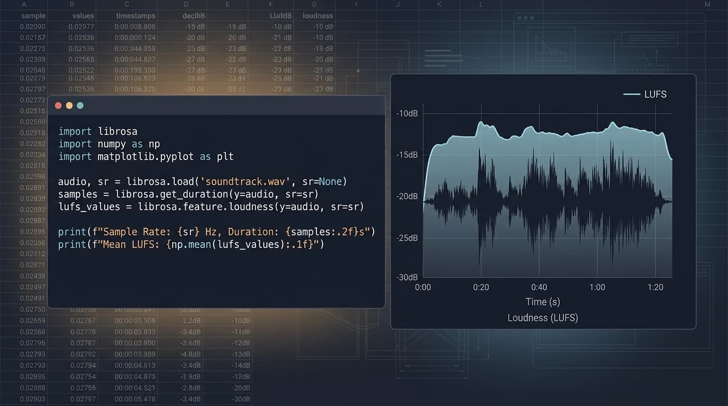Click the 0:20 time axis label
Image resolution: width=728 pixels, height=406 pixels.
[481, 288]
